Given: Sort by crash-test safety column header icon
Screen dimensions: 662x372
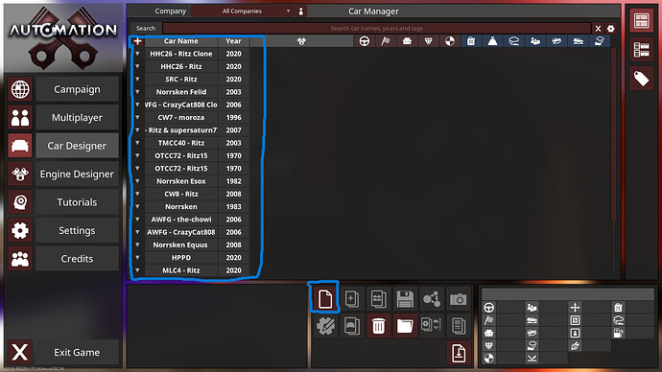Looking at the screenshot, I should pyautogui.click(x=450, y=41).
